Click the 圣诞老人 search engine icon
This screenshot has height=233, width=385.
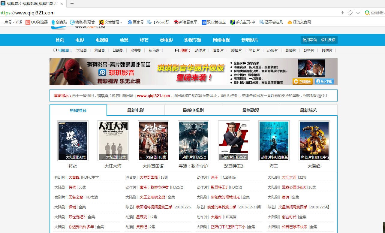(x=366, y=13)
